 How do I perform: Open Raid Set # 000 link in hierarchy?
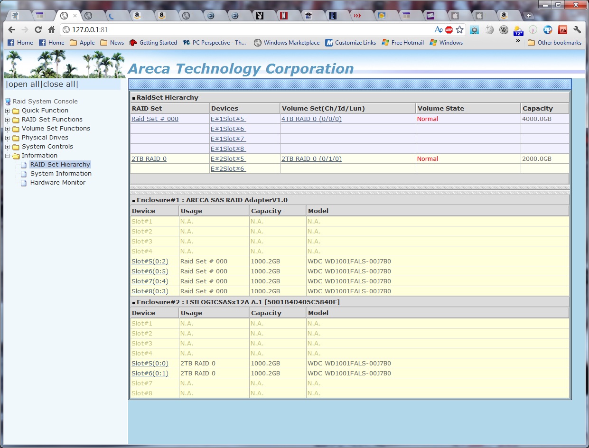155,119
